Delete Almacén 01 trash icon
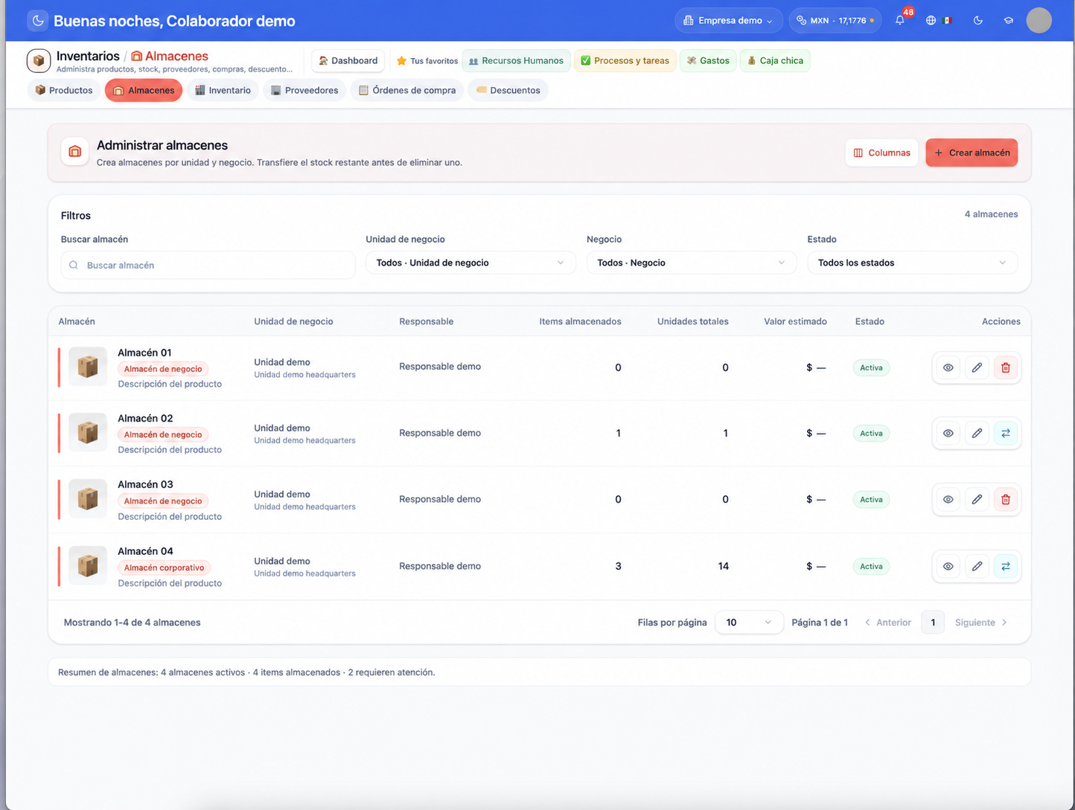 [1006, 367]
